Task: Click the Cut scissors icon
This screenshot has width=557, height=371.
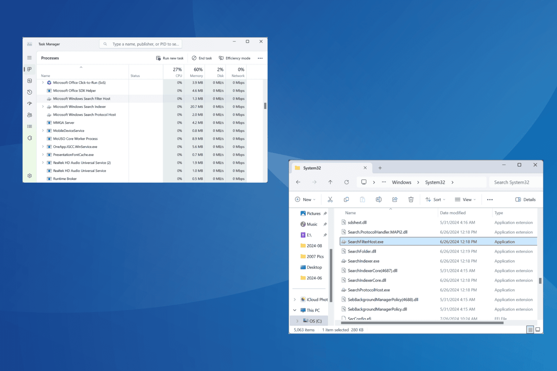Action: click(330, 200)
